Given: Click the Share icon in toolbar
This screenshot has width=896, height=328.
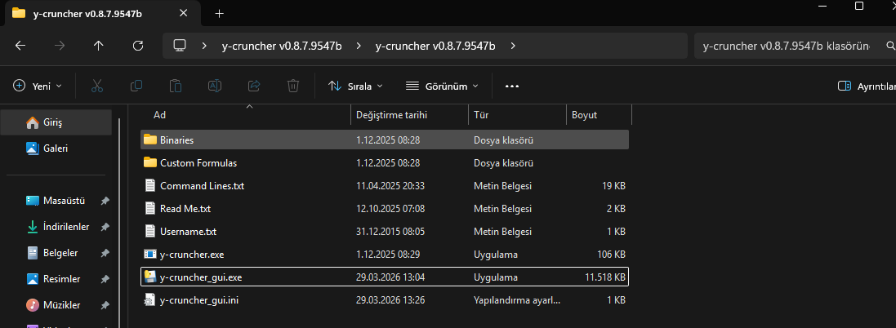Looking at the screenshot, I should [254, 86].
